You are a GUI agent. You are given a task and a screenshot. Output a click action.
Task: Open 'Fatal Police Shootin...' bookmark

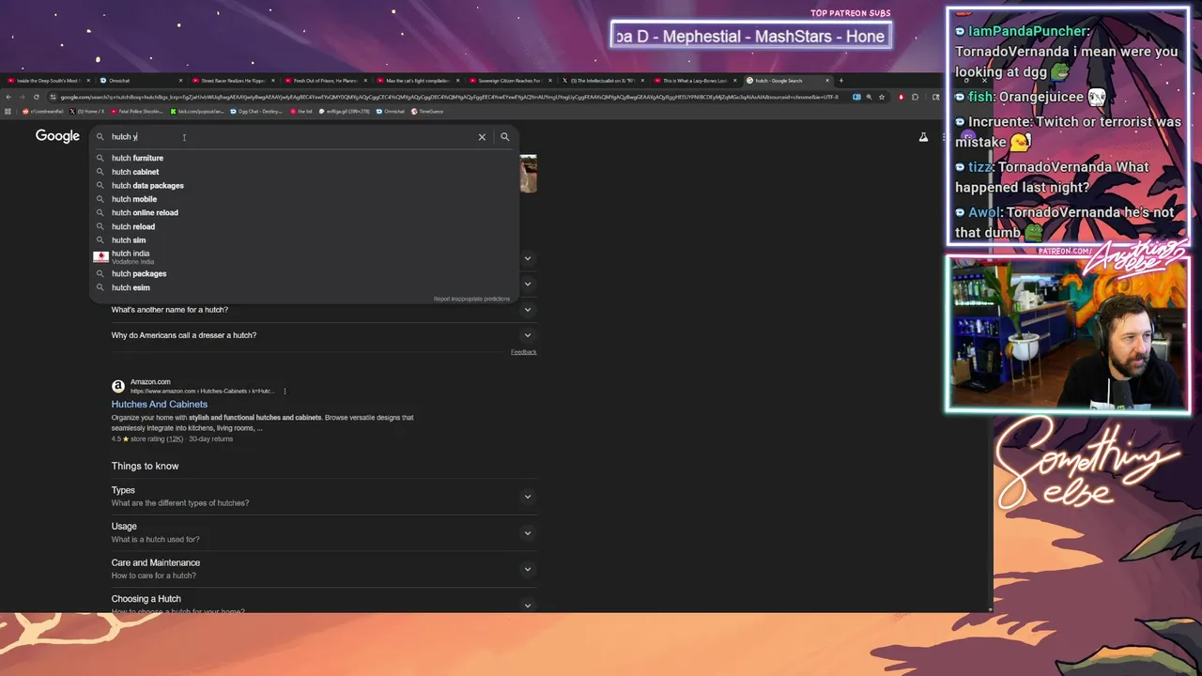click(x=137, y=112)
